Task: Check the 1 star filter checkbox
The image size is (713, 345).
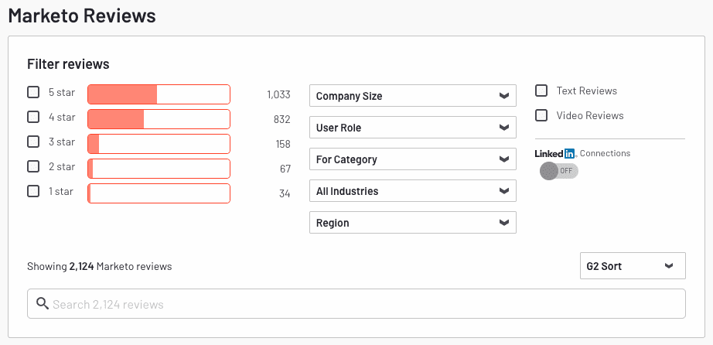Action: [x=33, y=191]
